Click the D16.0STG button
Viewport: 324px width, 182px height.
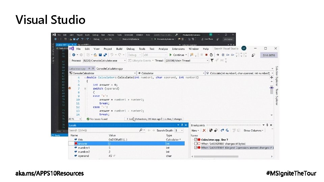coord(269,55)
